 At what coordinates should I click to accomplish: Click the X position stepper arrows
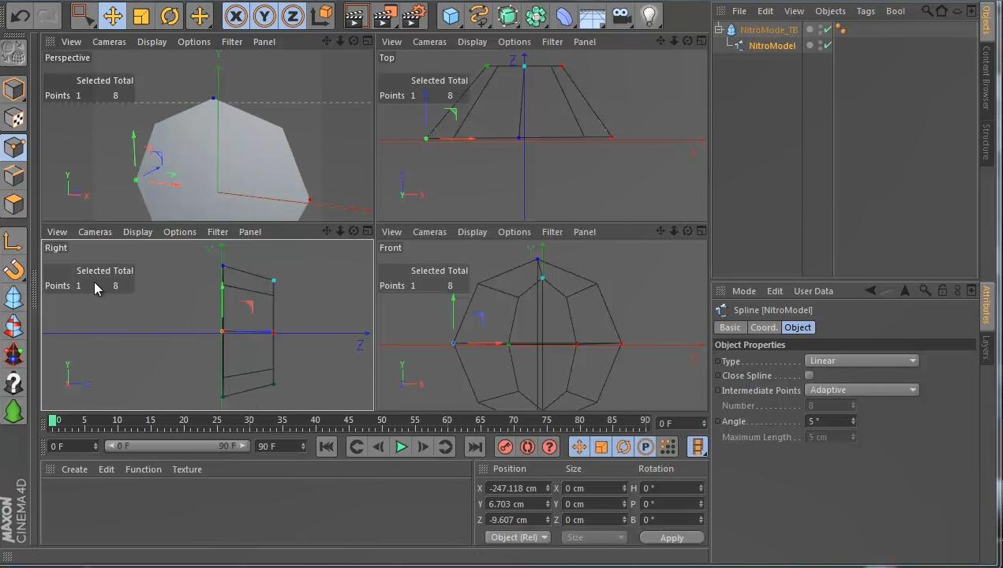(x=548, y=488)
